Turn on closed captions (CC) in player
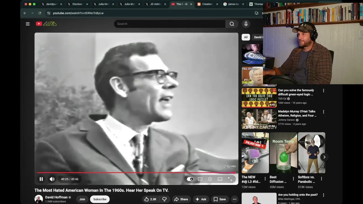This screenshot has width=363, height=204. tap(200, 179)
